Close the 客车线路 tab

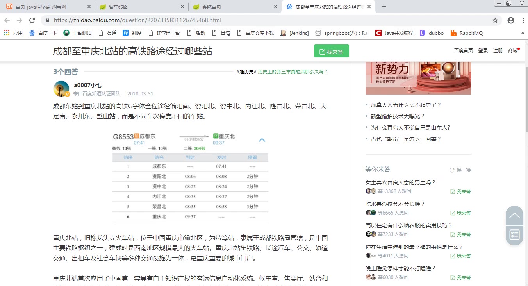pos(182,7)
